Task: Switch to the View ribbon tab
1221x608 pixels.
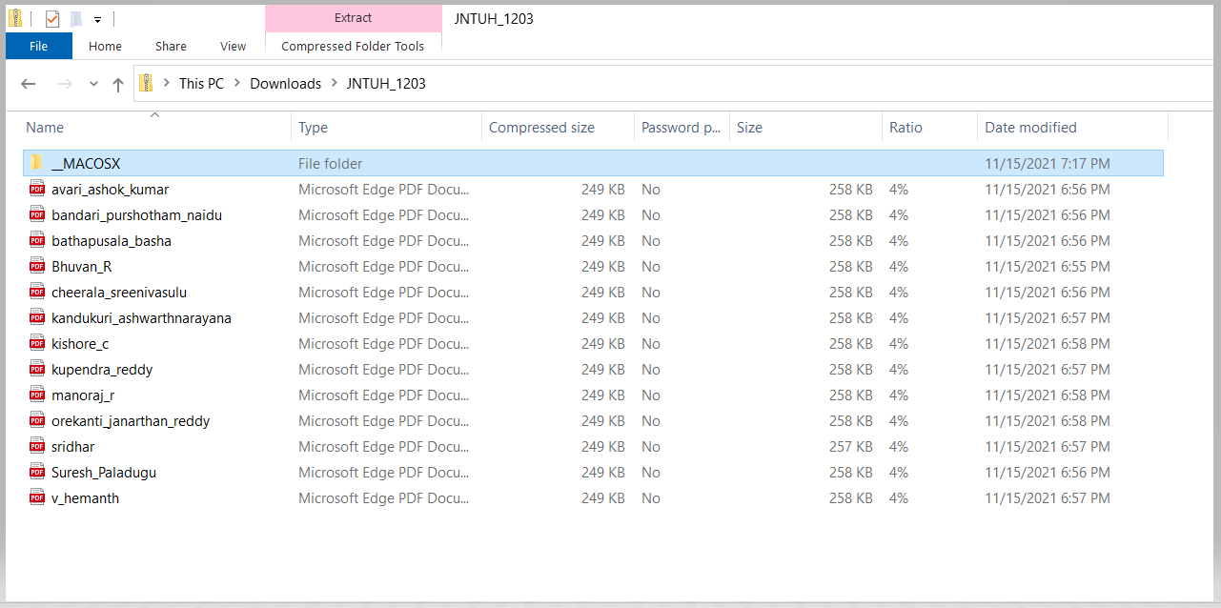Action: click(233, 46)
